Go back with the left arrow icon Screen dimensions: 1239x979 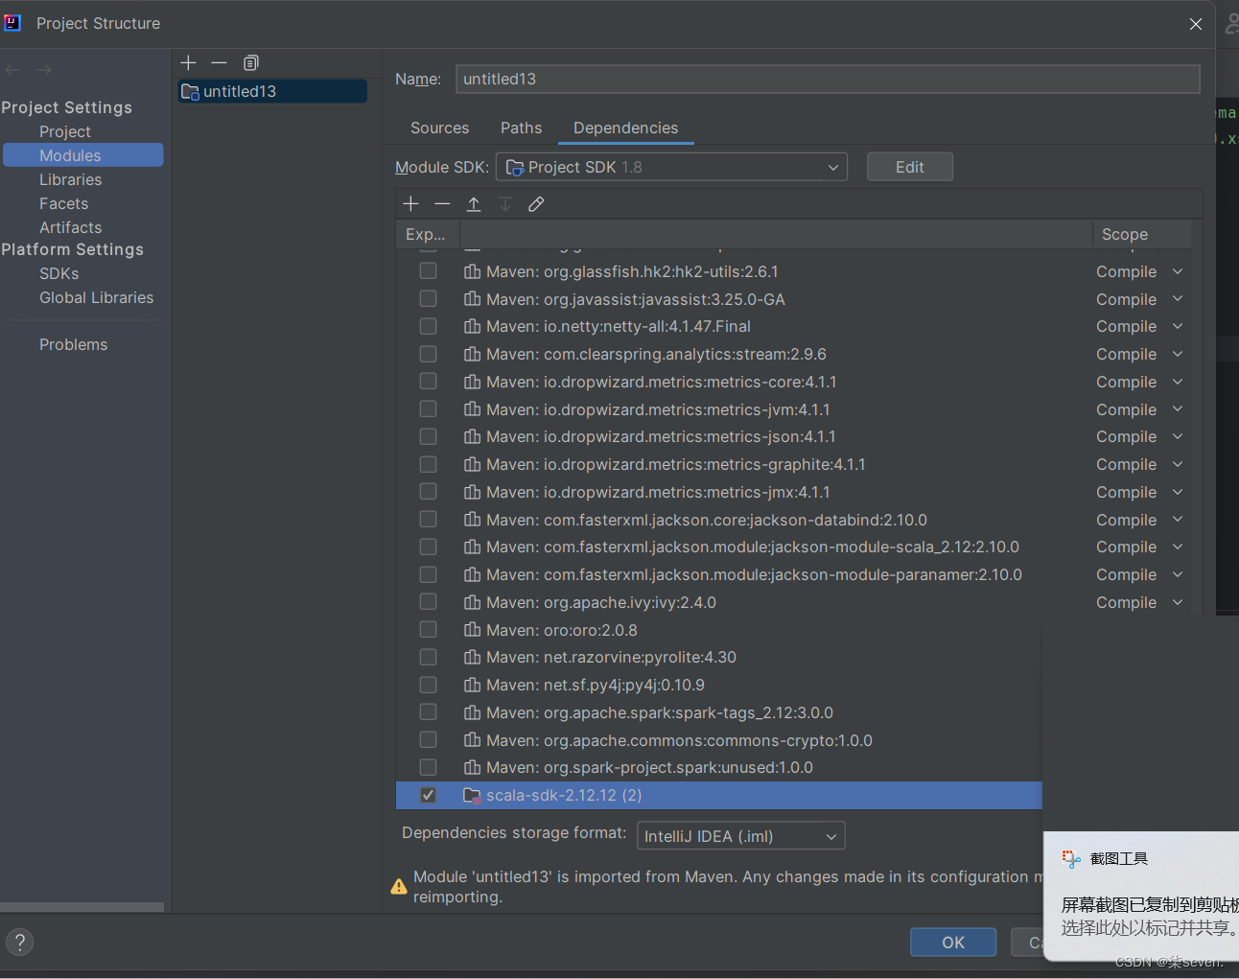coord(12,70)
